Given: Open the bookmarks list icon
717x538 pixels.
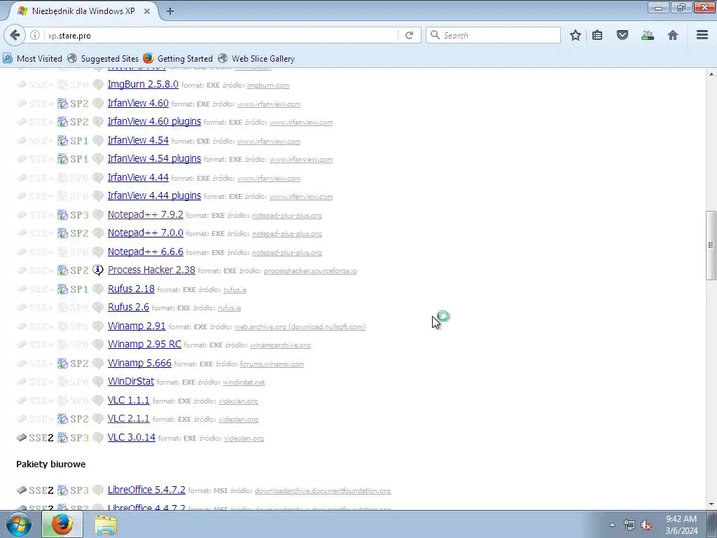Looking at the screenshot, I should tap(597, 35).
